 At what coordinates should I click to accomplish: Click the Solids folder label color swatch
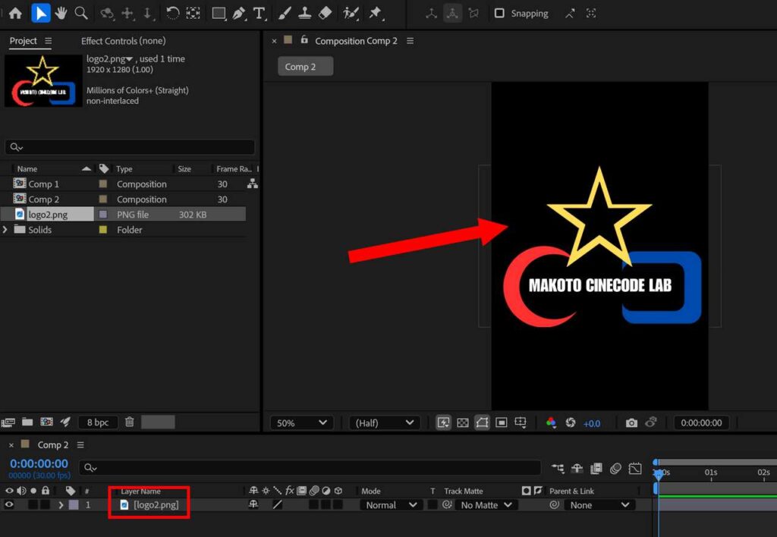[x=103, y=229]
